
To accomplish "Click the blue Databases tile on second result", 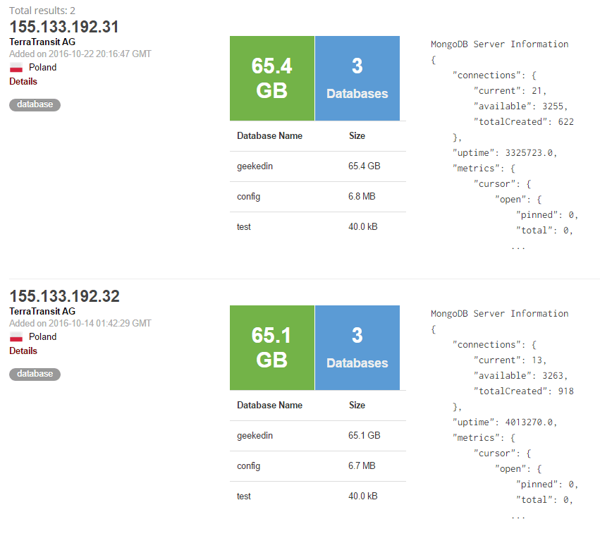I will (357, 348).
